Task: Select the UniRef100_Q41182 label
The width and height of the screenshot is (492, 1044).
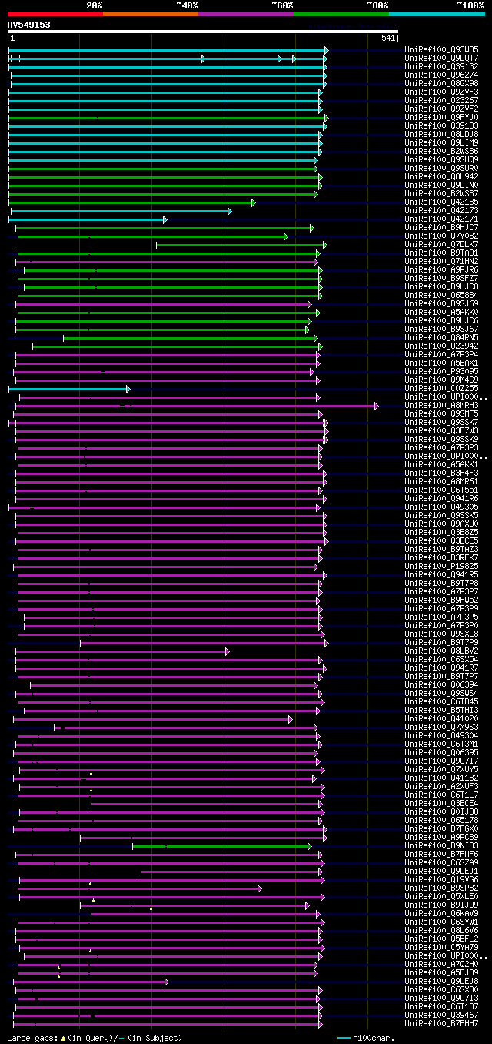Action: point(441,778)
